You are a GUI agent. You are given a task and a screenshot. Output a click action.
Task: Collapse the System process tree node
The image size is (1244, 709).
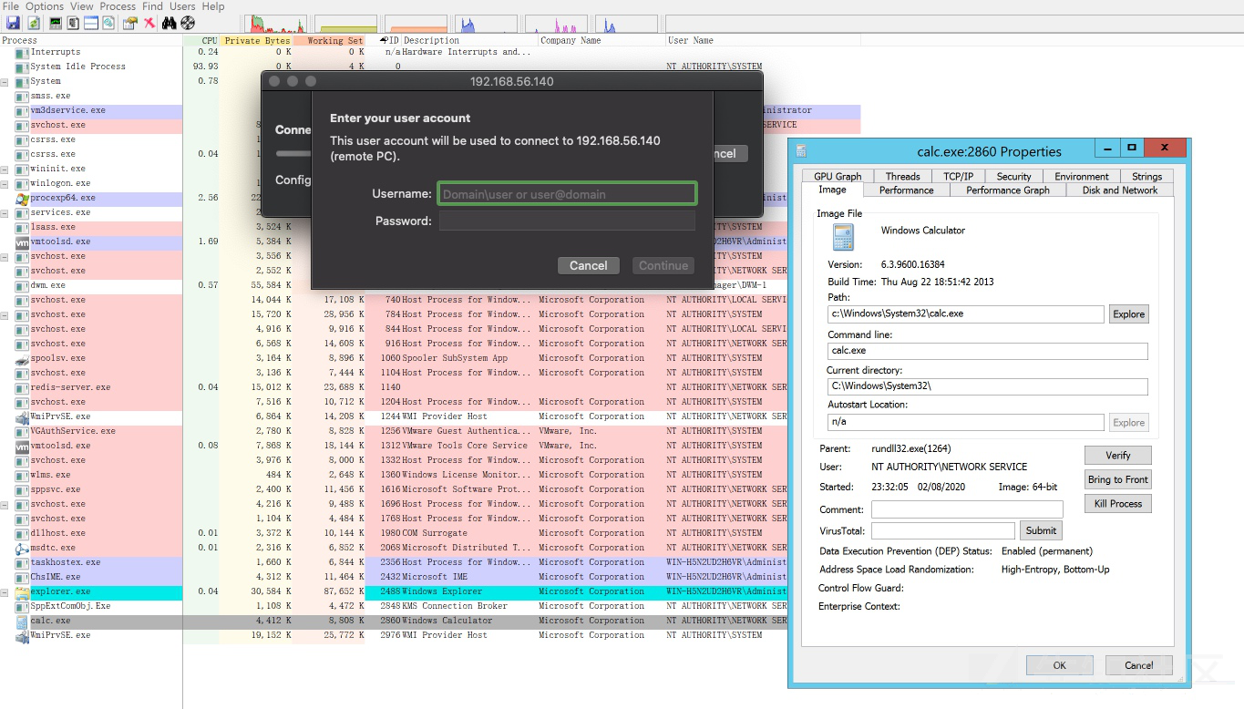click(5, 81)
